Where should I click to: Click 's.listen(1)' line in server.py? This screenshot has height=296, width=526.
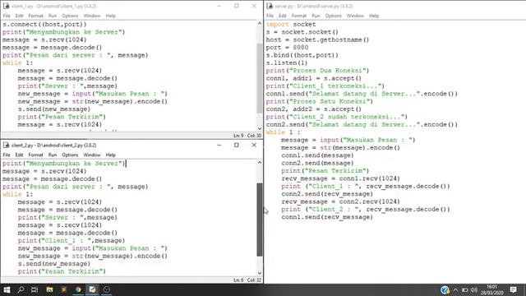coord(287,62)
